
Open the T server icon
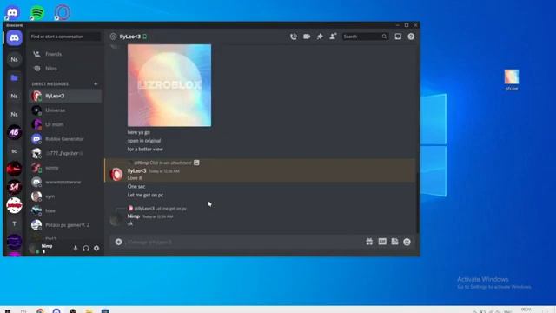14,223
